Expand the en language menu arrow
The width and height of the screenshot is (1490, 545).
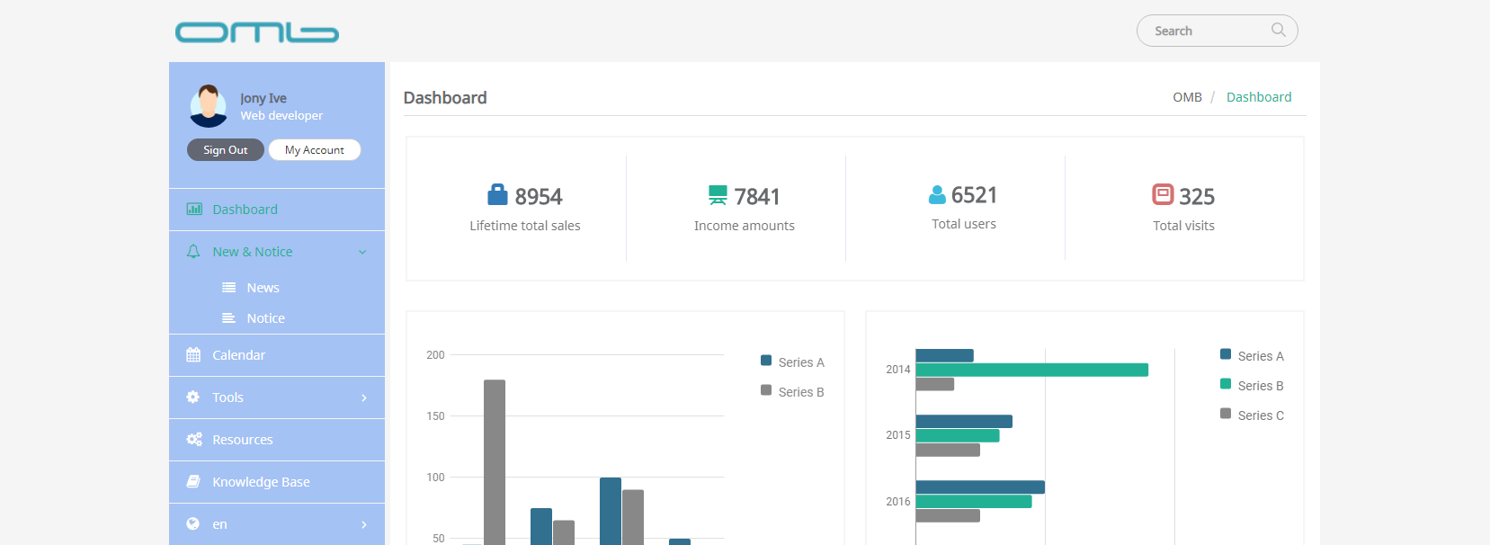click(x=363, y=524)
